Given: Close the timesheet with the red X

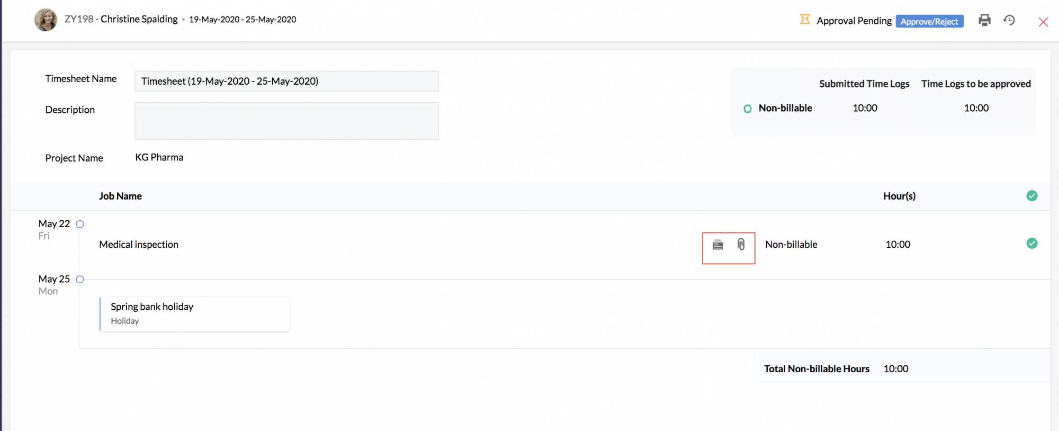Looking at the screenshot, I should coord(1043,22).
